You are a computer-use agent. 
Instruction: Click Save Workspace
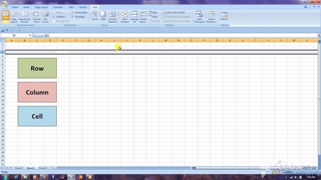[x=199, y=16]
